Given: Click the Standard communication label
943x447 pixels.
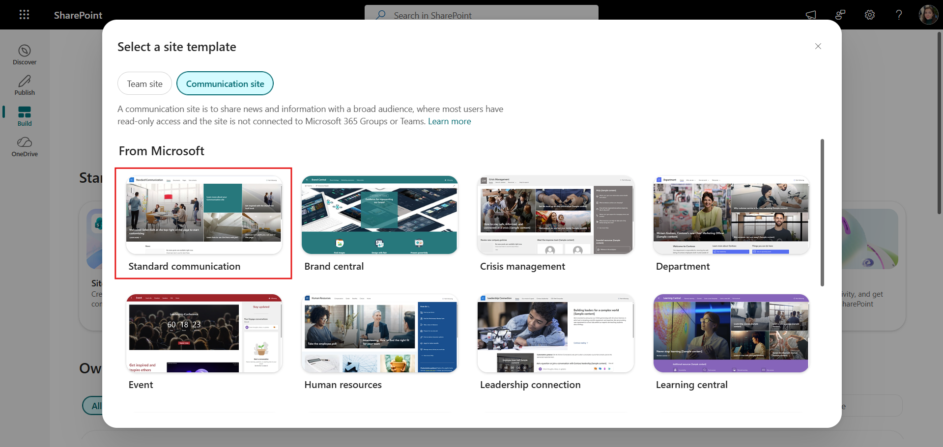Looking at the screenshot, I should [x=184, y=266].
